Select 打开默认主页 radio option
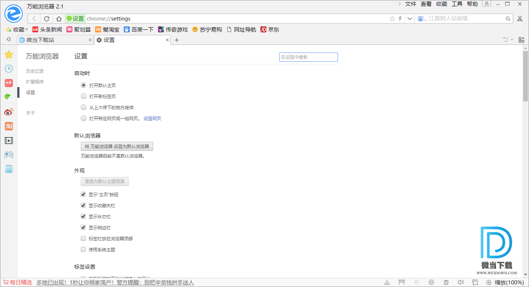 click(x=83, y=85)
